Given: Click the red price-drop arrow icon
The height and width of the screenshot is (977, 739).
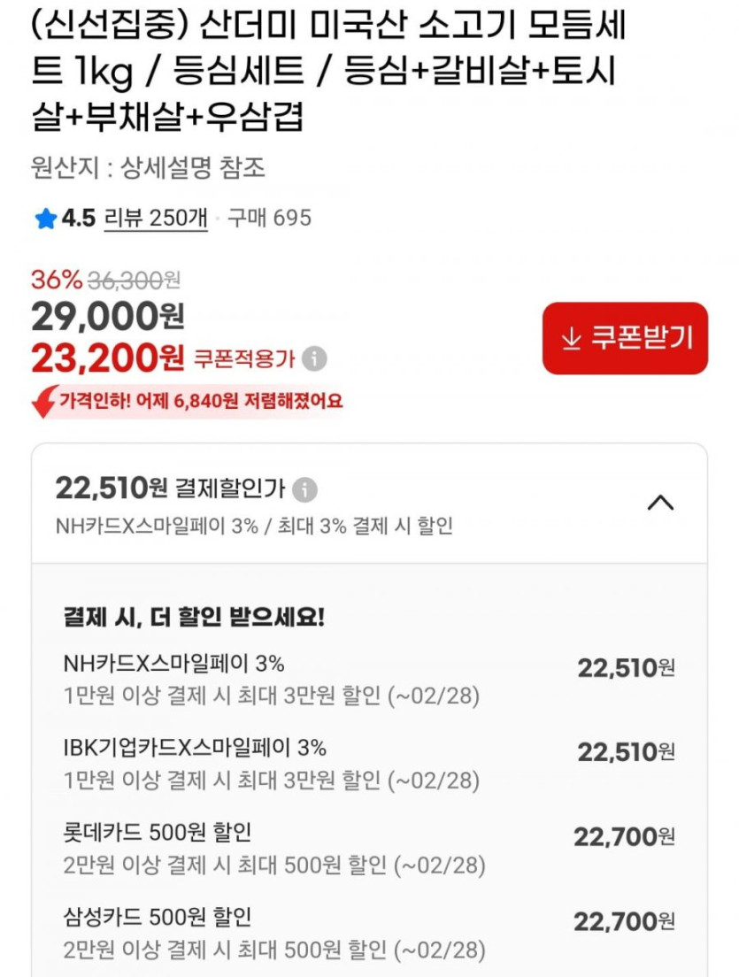Looking at the screenshot, I should (42, 402).
